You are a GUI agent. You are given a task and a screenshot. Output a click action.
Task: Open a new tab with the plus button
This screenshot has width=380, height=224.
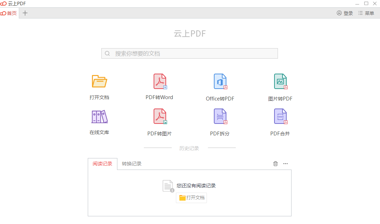(25, 13)
